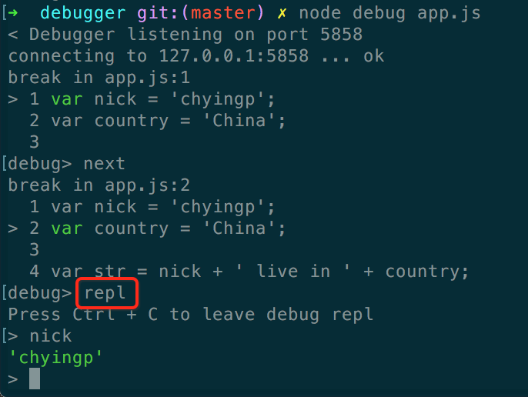Click the 'node debug app.js' command
The image size is (528, 397).
point(389,14)
